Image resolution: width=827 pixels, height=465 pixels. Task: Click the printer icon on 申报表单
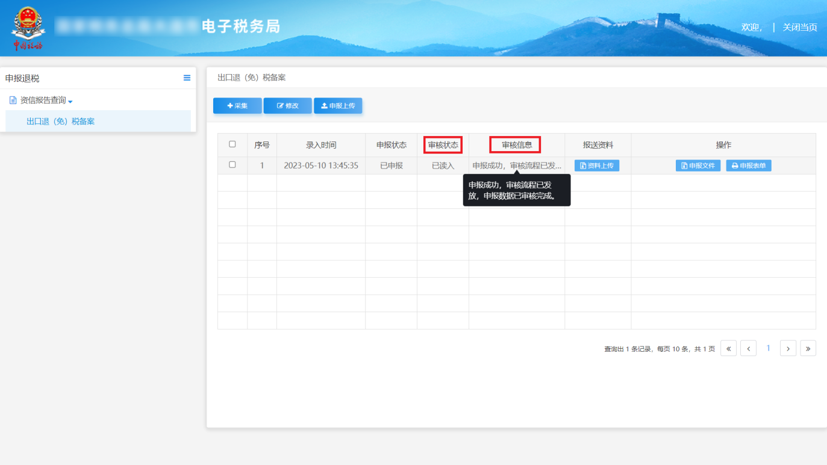click(x=735, y=164)
